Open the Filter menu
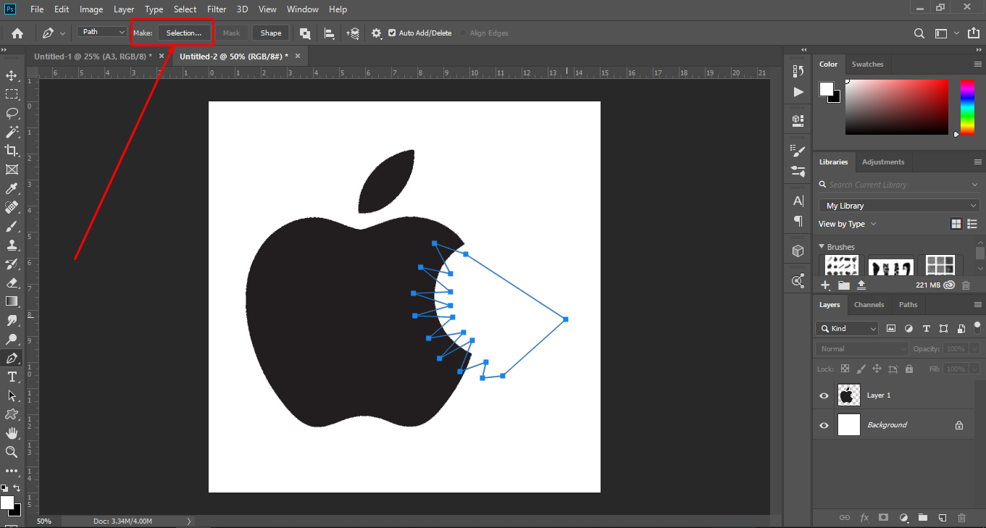Screen dimensions: 986x528 point(217,9)
